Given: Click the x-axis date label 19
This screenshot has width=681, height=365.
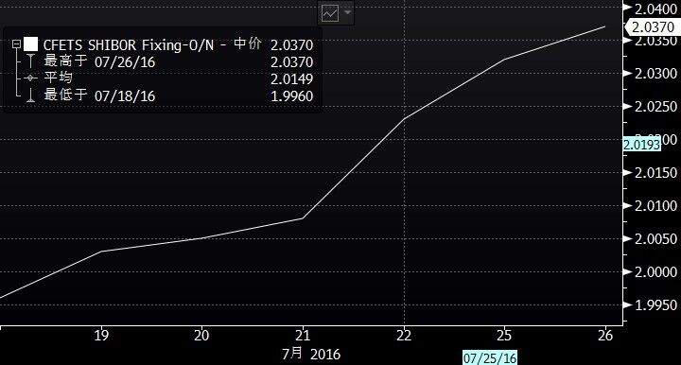Looking at the screenshot, I should tap(101, 335).
